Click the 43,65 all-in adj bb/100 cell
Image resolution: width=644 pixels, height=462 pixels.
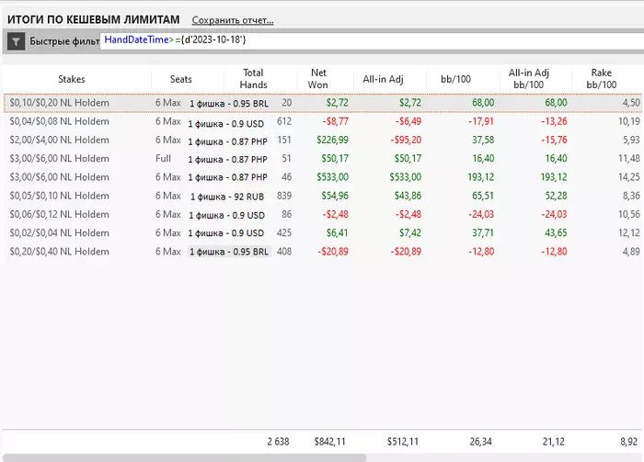click(556, 233)
